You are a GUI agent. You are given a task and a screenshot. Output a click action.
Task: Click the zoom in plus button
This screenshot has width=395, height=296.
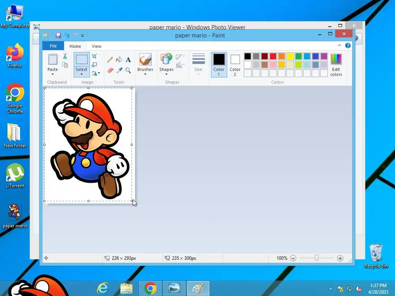(340, 258)
